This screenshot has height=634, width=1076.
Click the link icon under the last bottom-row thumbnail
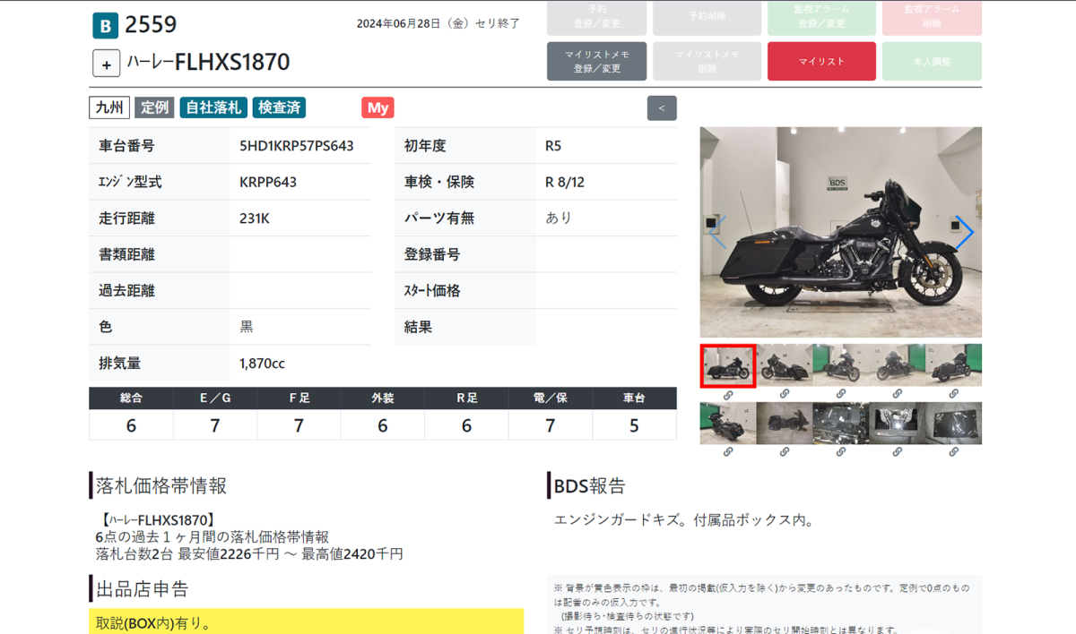pyautogui.click(x=954, y=452)
